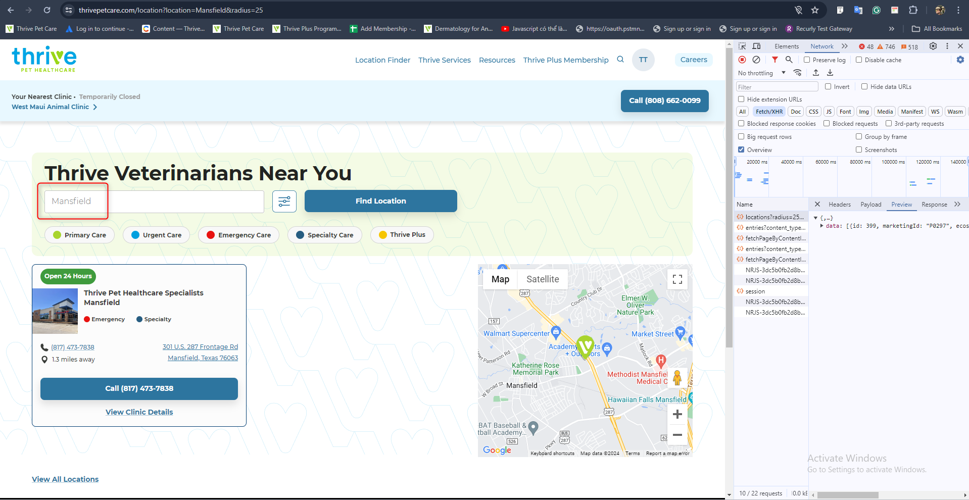Open the View All Locations link
This screenshot has height=500, width=969.
pyautogui.click(x=65, y=479)
